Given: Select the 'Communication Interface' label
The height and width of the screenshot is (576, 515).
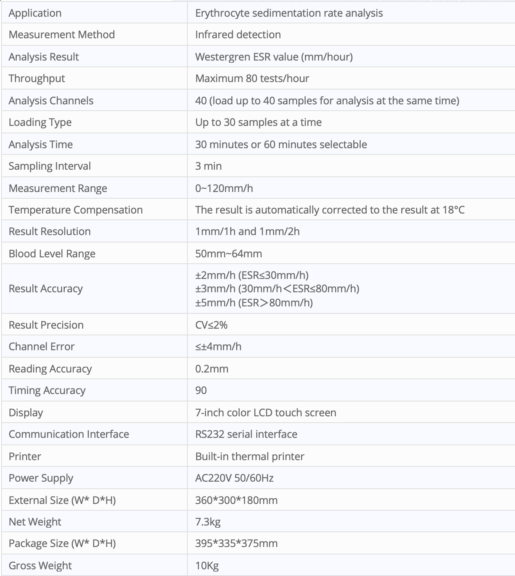Looking at the screenshot, I should [69, 434].
